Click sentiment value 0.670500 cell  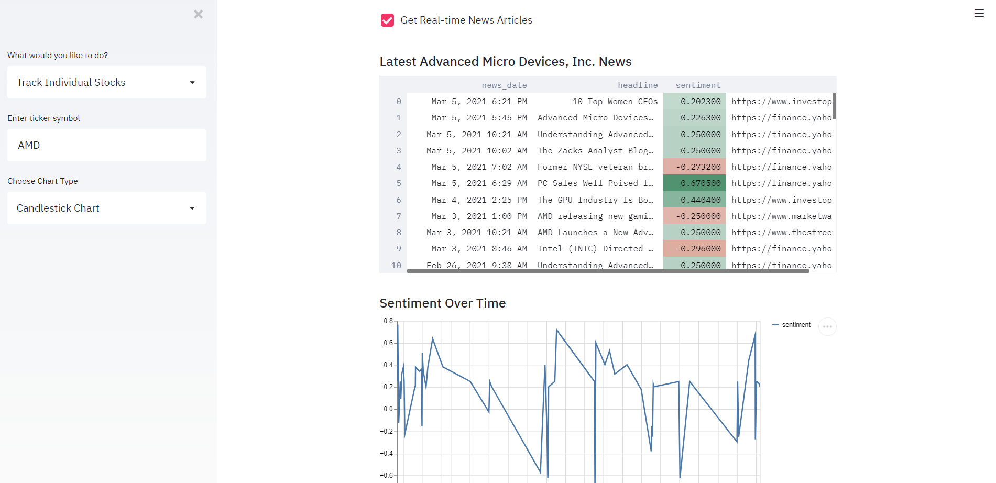(695, 183)
